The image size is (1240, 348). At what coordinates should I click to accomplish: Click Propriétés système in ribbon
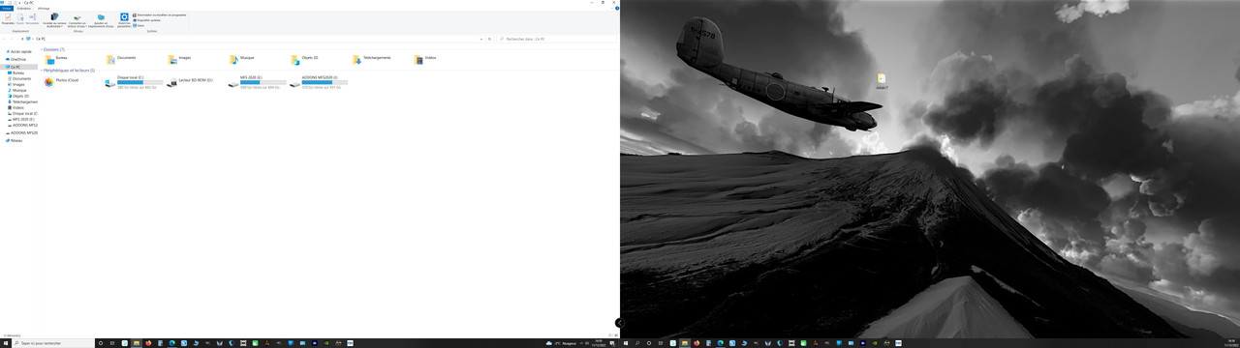click(146, 20)
